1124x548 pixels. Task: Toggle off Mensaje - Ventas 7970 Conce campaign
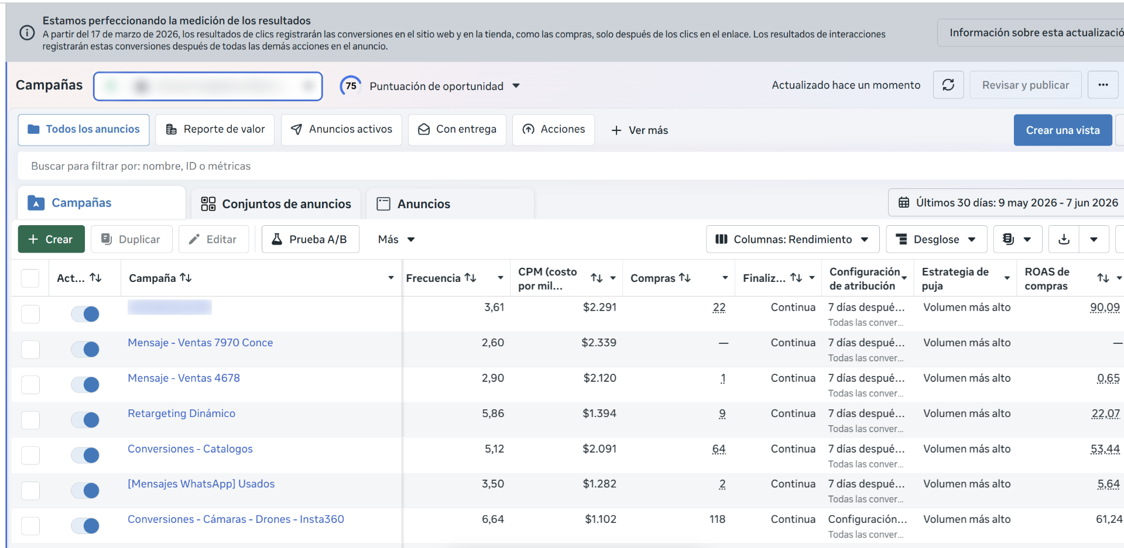(85, 349)
